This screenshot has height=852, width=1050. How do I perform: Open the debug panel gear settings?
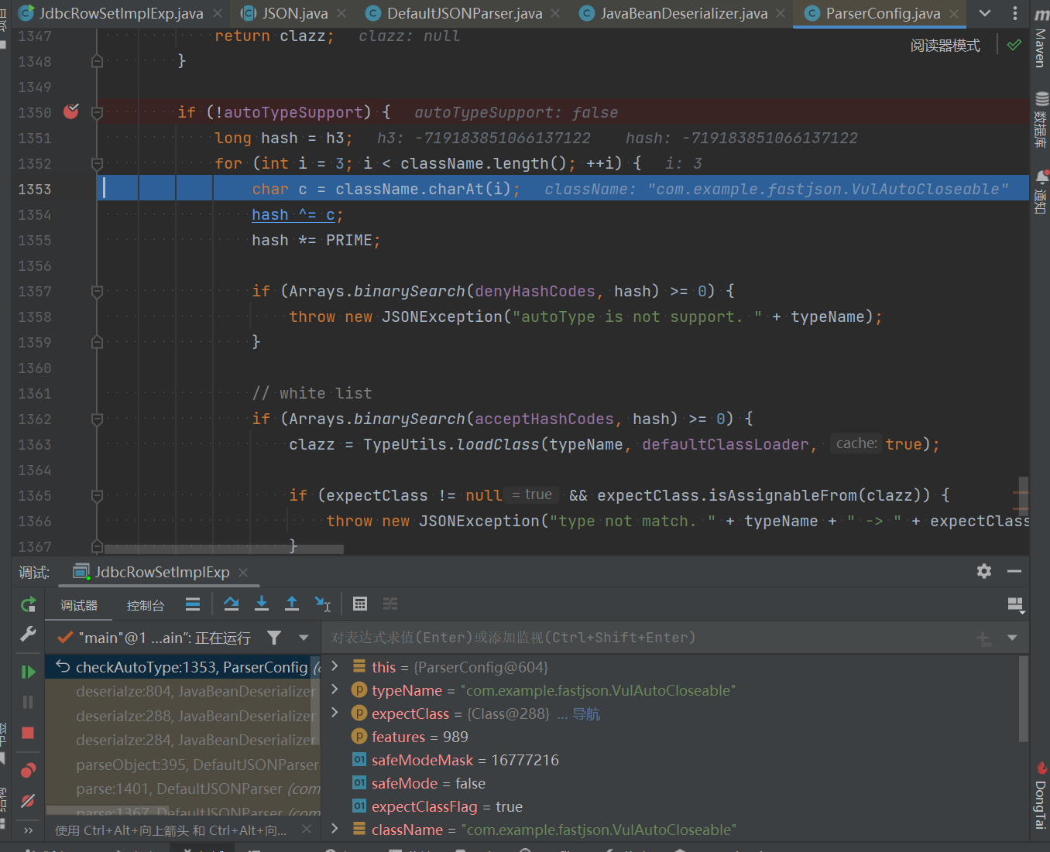click(984, 571)
